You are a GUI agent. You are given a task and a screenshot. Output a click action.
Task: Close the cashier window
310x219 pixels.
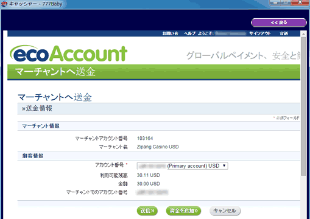point(300,2)
